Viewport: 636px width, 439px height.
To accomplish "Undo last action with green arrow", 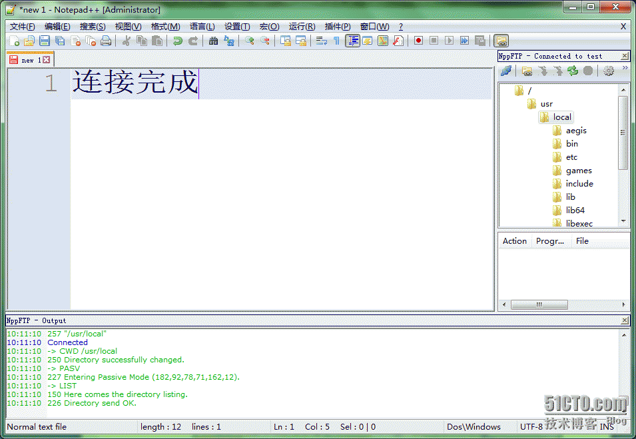I will coord(177,41).
